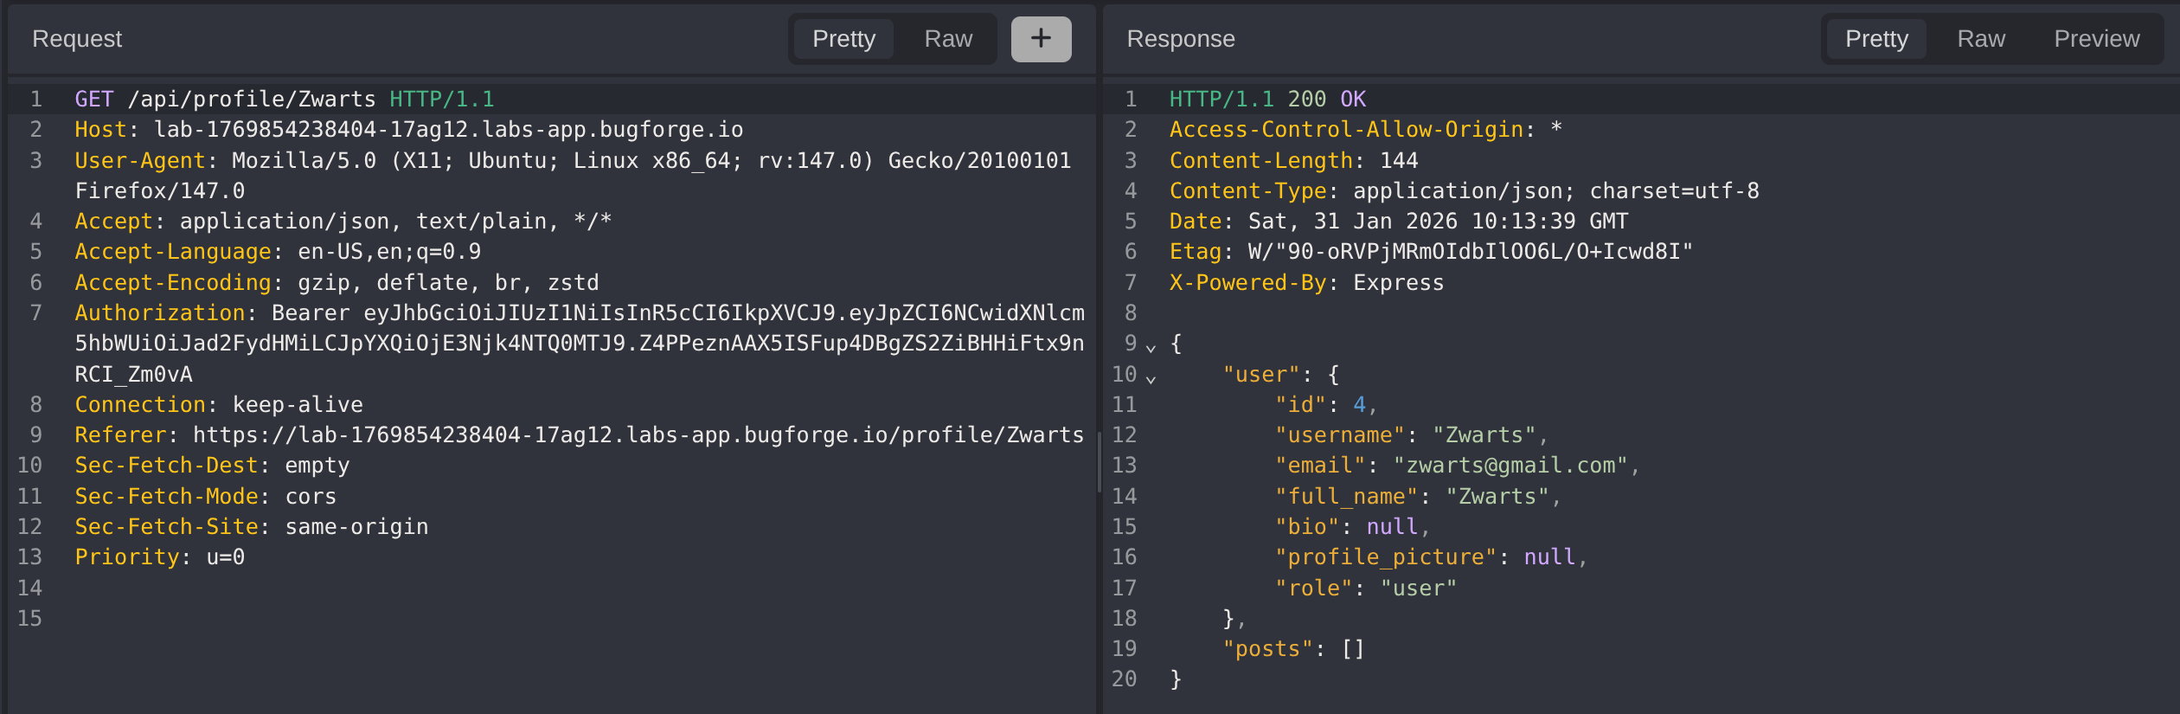Switch Request view to Raw tab
Viewport: 2180px width, 714px height.
click(x=947, y=39)
